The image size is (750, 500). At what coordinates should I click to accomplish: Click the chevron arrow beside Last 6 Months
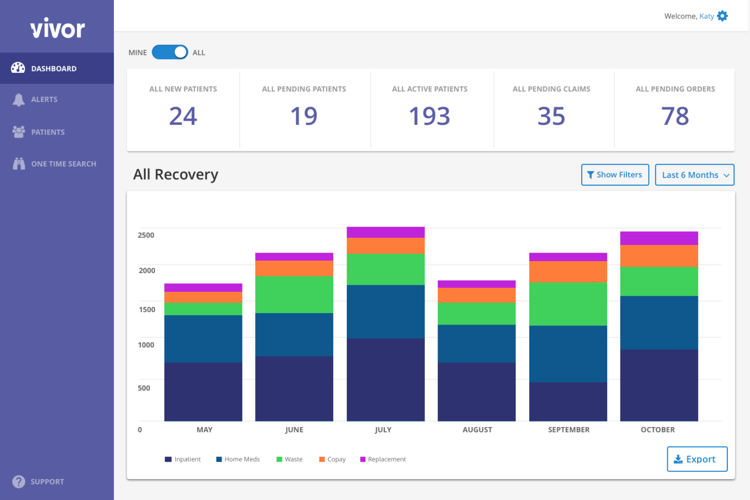click(x=726, y=175)
